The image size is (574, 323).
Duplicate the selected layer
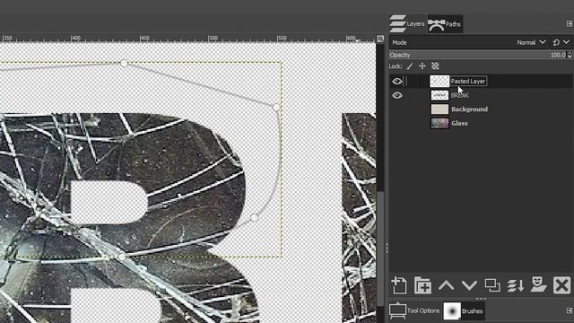[x=492, y=285]
